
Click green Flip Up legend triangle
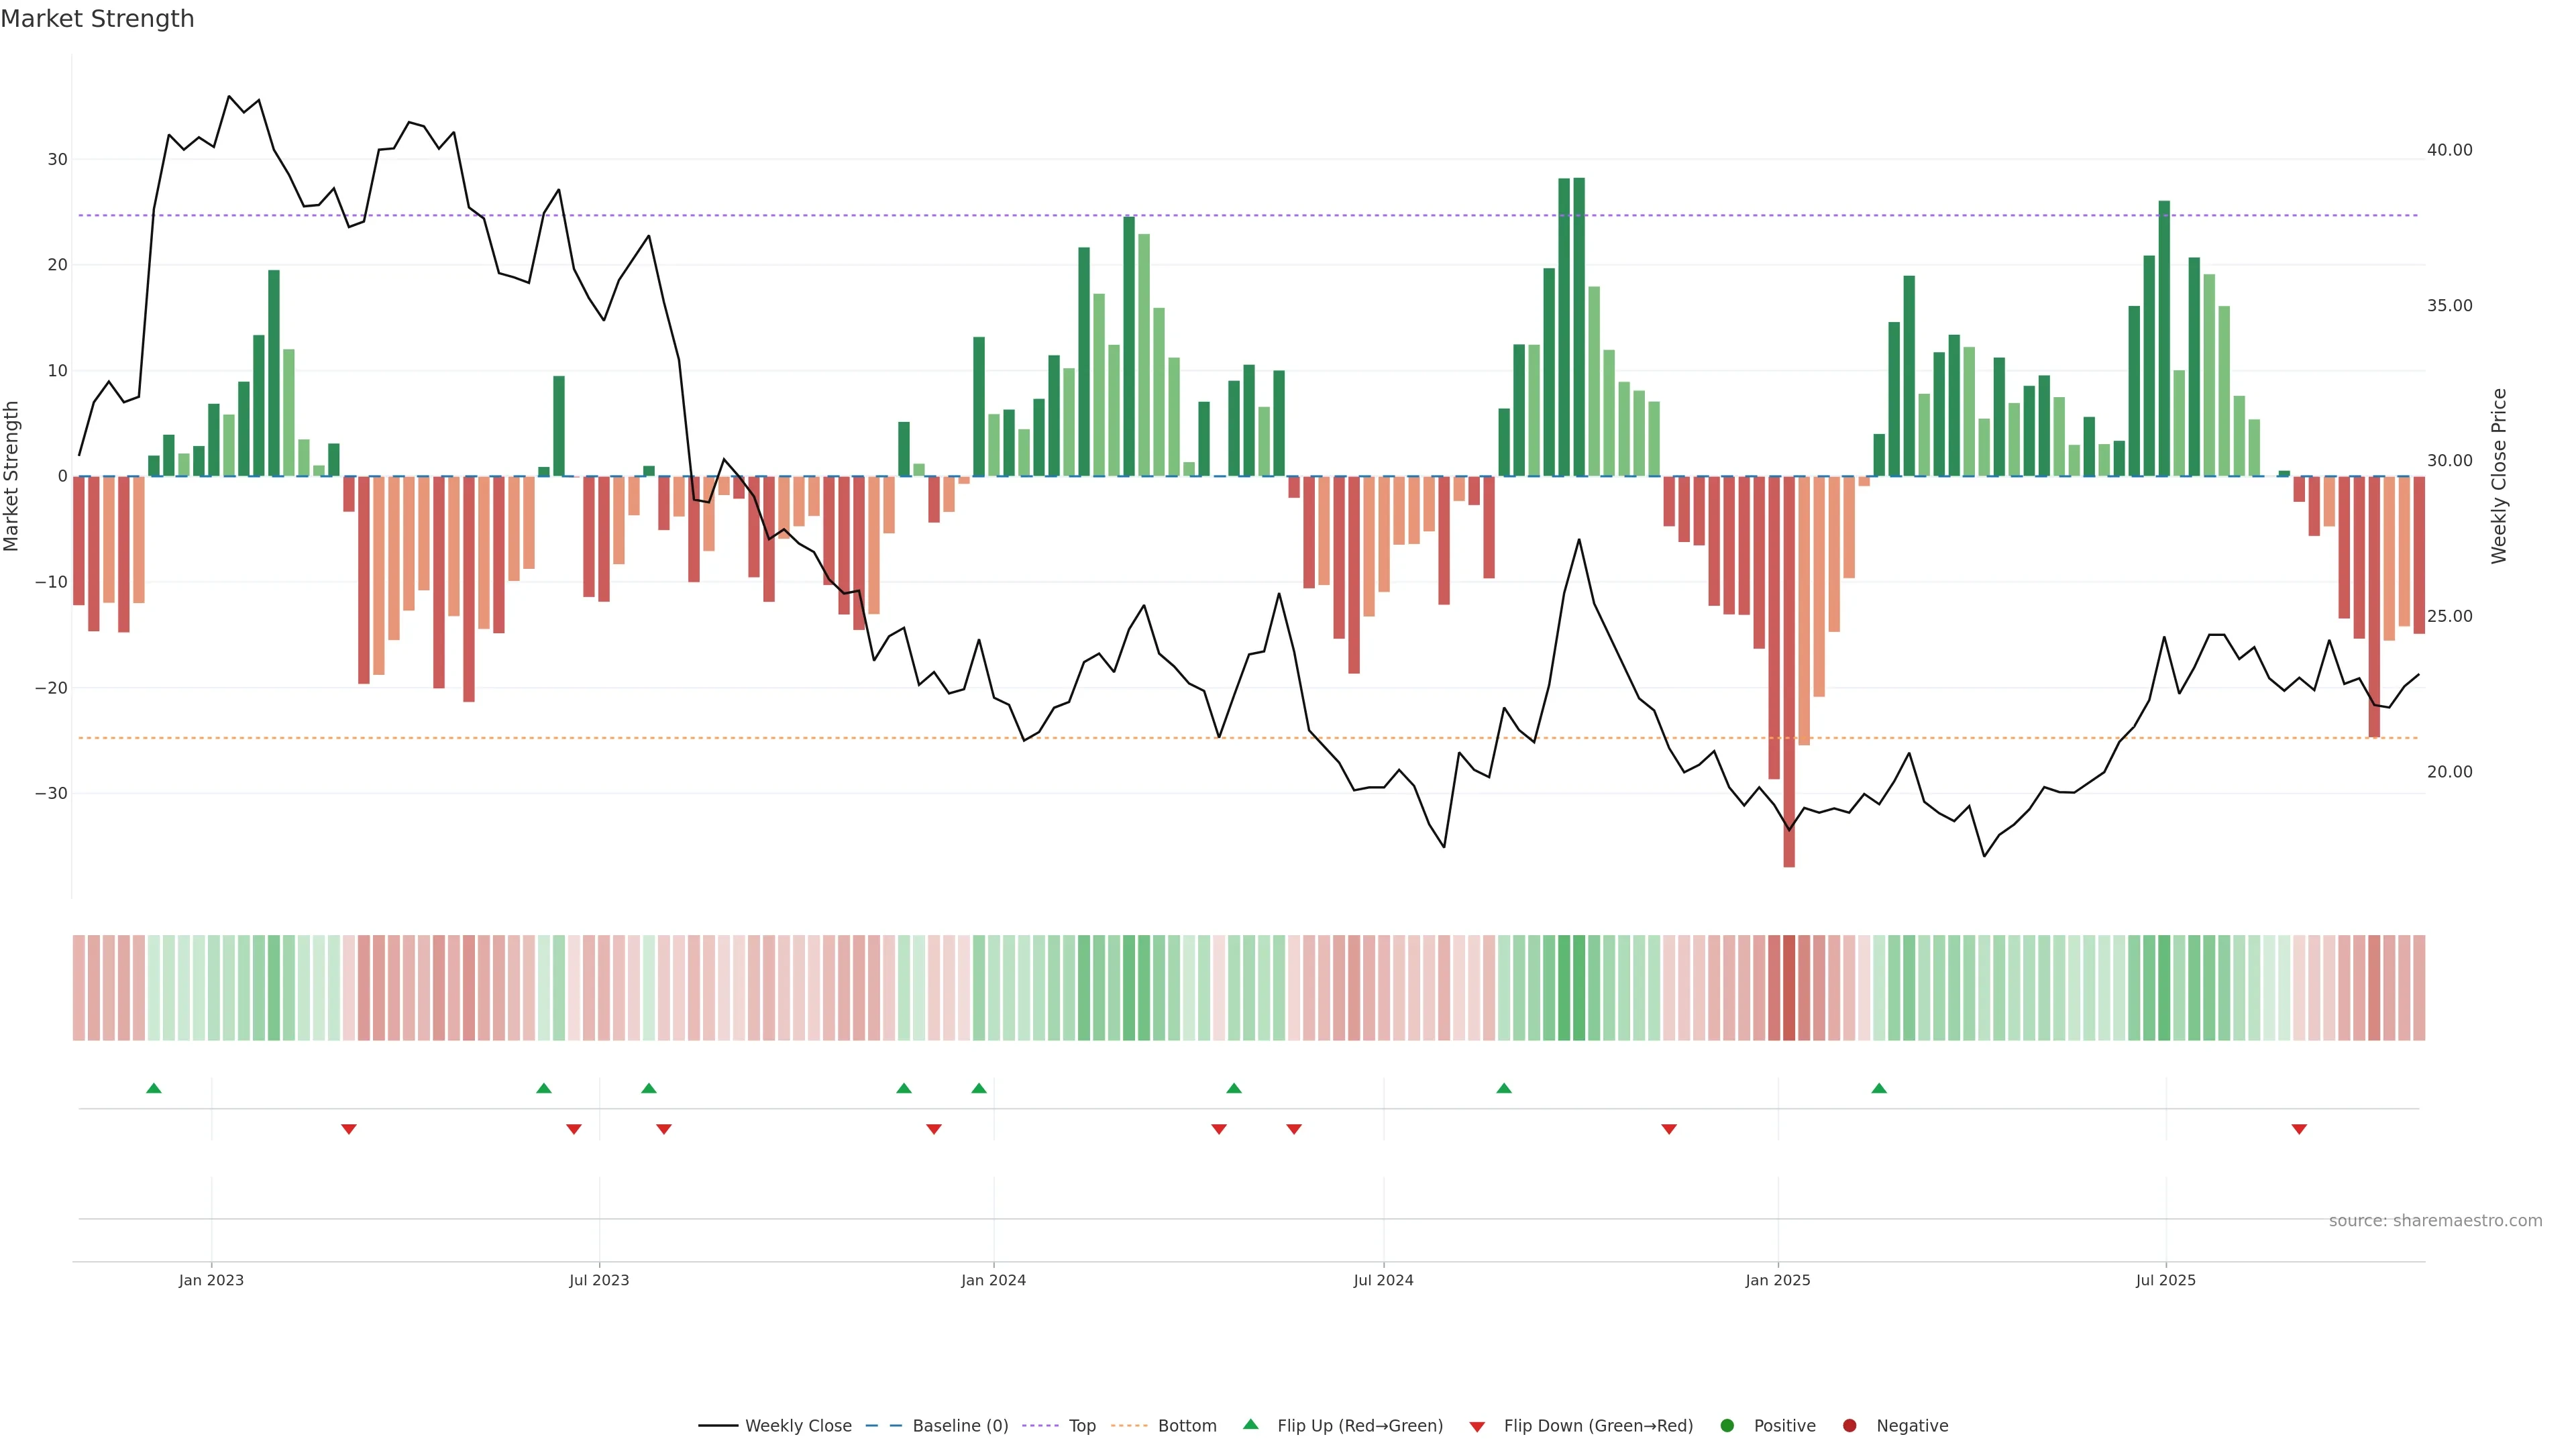1250,1425
